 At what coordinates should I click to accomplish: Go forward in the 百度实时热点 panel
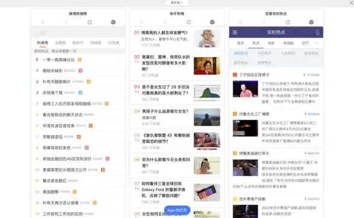[x=264, y=22]
